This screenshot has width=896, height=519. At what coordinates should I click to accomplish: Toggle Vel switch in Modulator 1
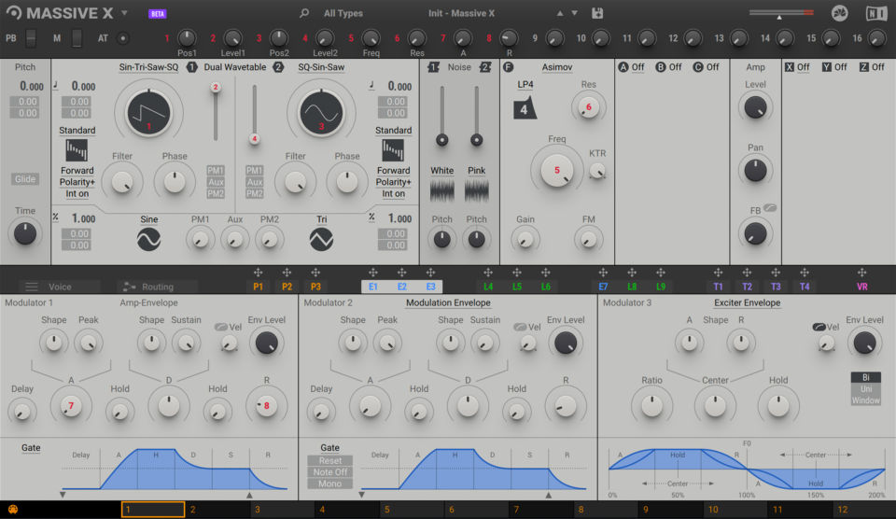[222, 328]
